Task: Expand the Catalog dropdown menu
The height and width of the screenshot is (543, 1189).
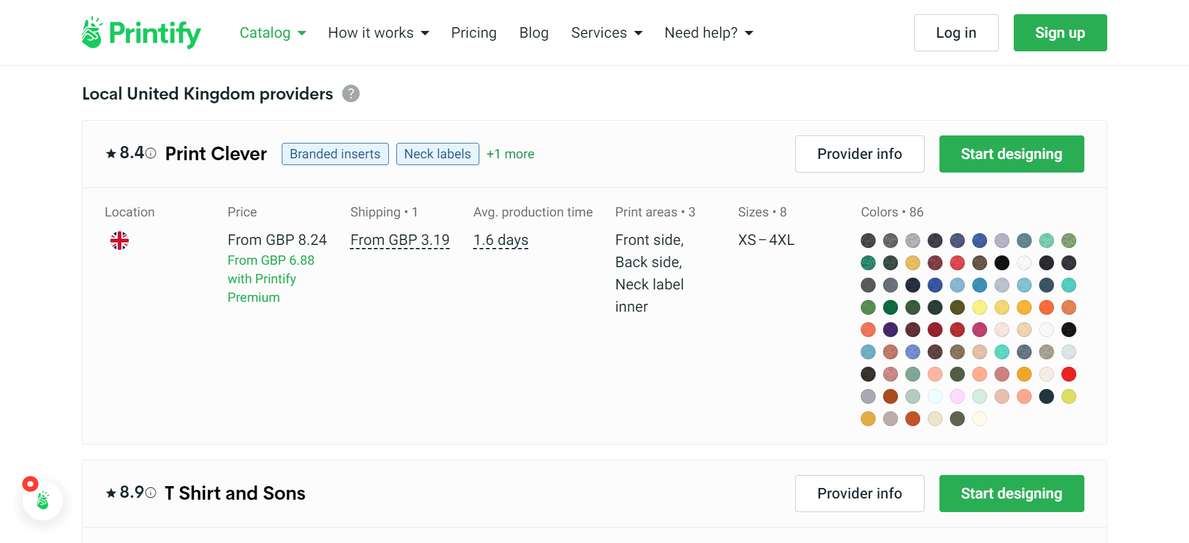Action: pos(272,33)
